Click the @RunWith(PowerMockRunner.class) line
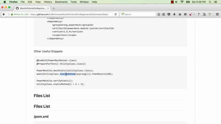 tap(57, 60)
